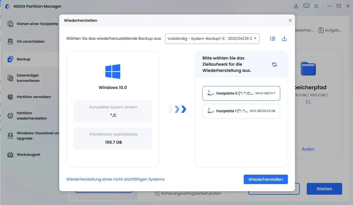
Task: Click the blue folder Speicherpfad icon
Action: 308,69
